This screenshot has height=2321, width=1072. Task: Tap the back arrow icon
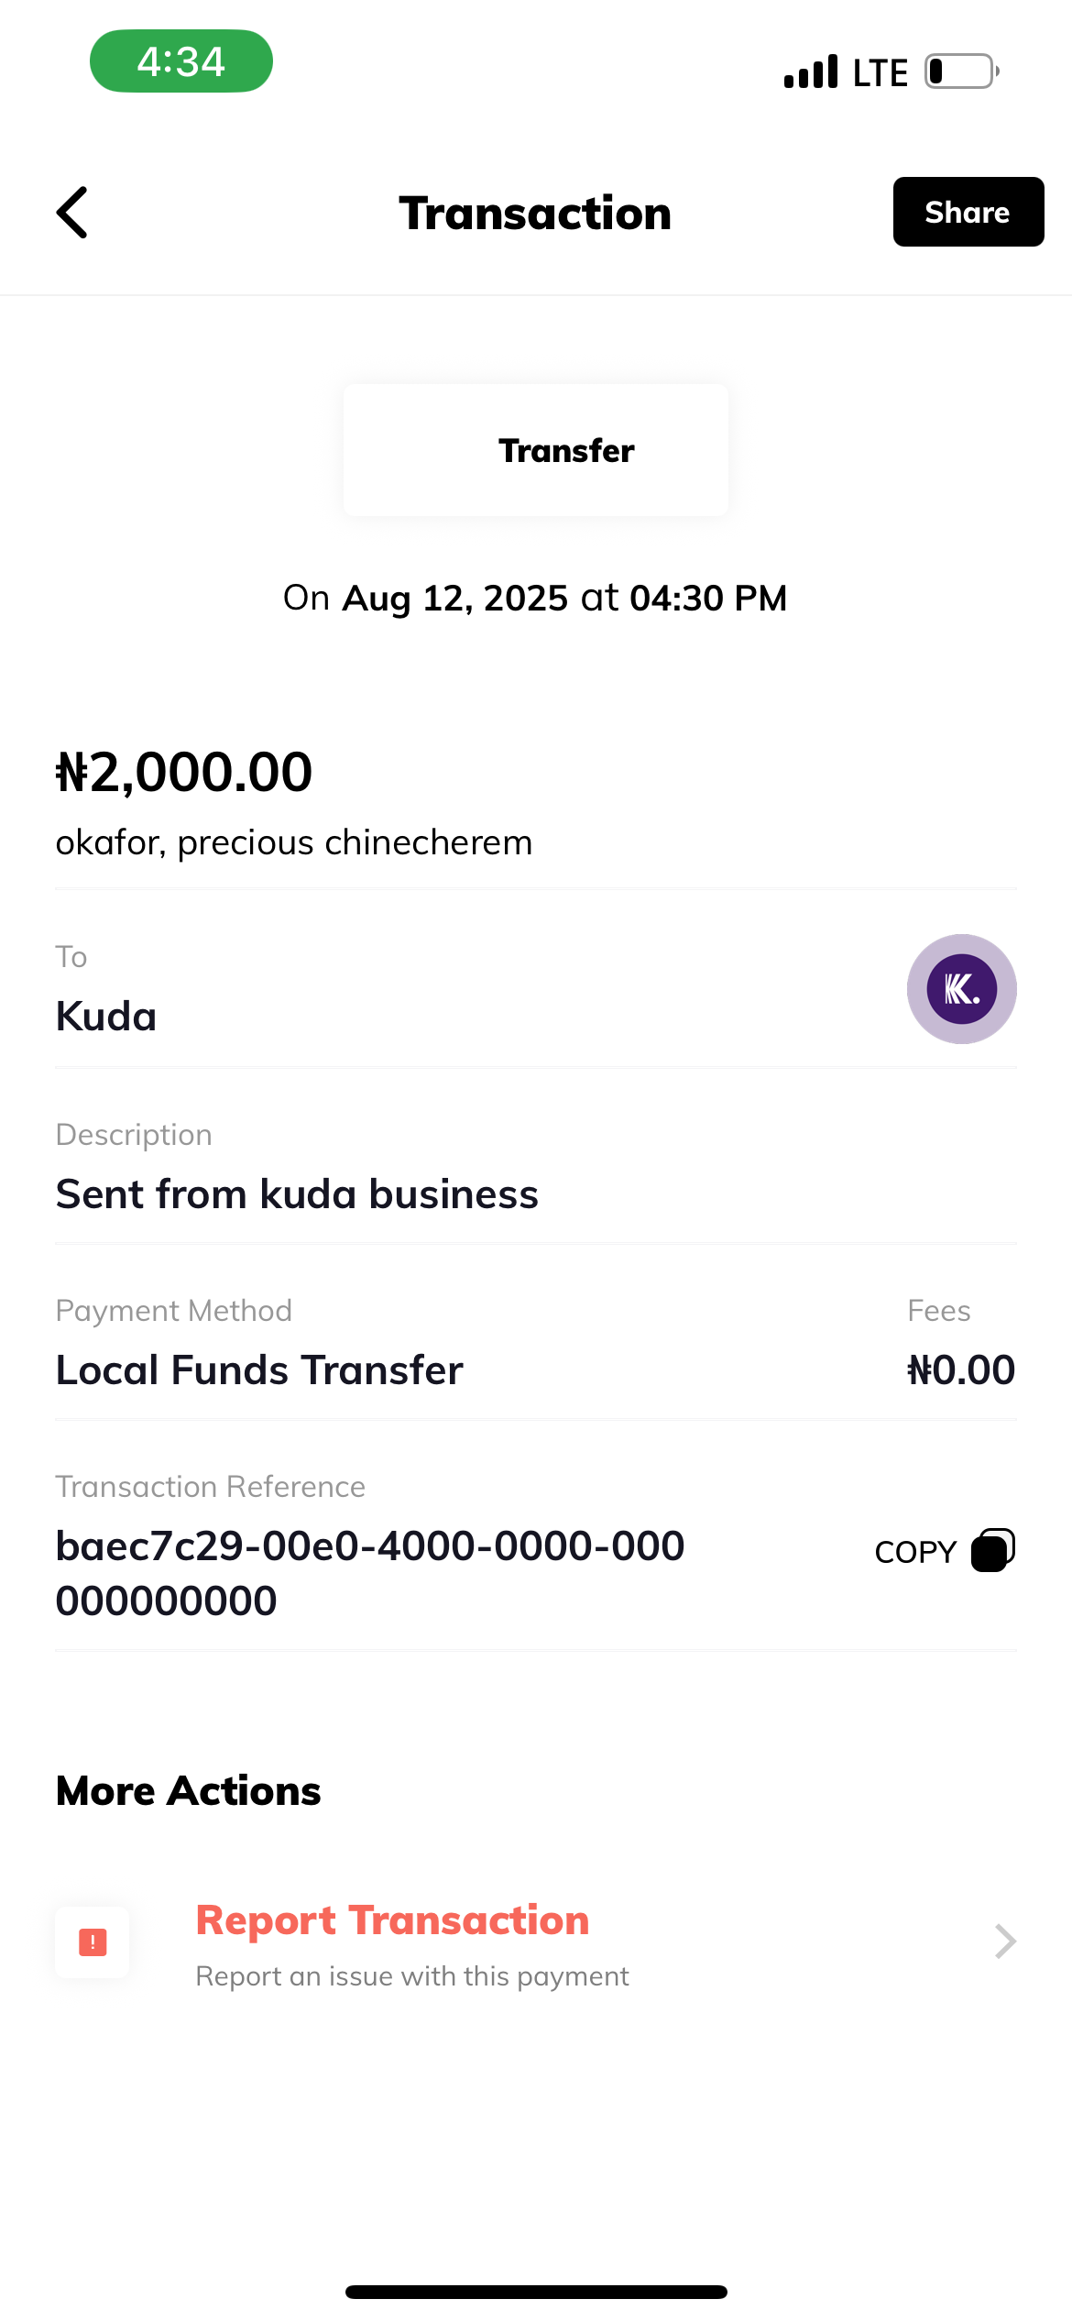click(x=72, y=213)
